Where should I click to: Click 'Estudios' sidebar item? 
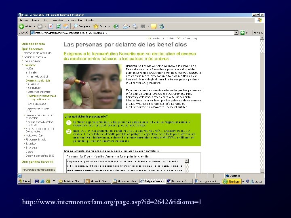click(x=31, y=143)
